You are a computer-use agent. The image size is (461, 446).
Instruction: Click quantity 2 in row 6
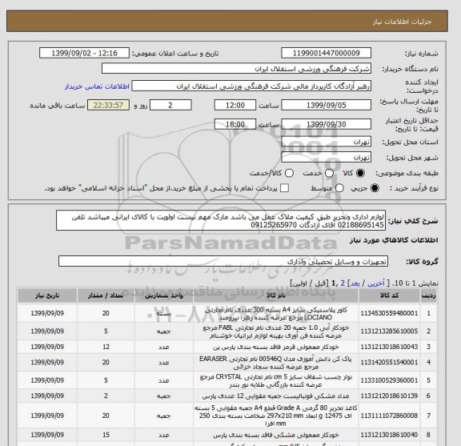106,396
